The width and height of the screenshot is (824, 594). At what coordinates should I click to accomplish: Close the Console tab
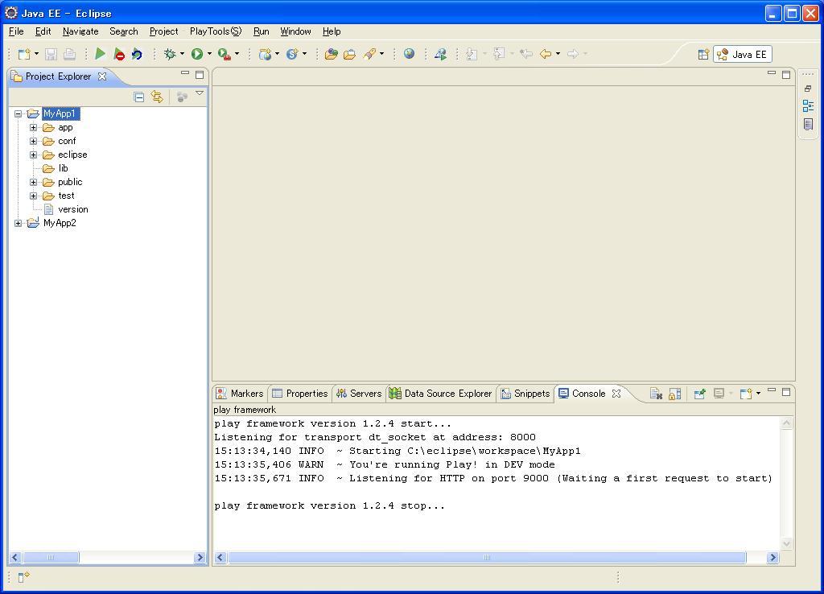tap(616, 394)
